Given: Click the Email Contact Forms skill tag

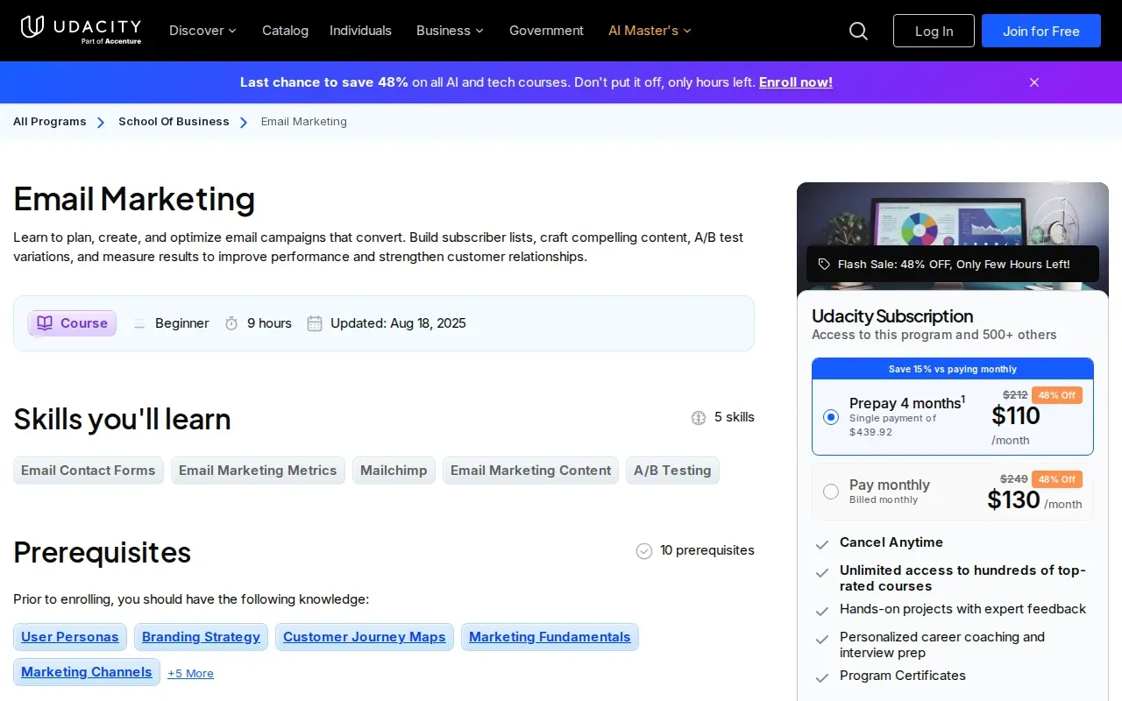Looking at the screenshot, I should pyautogui.click(x=89, y=471).
